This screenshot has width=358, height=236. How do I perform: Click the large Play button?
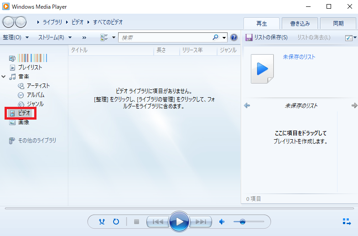pyautogui.click(x=179, y=221)
